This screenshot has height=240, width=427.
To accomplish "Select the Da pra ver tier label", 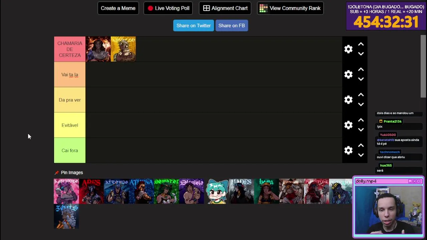I will (x=70, y=100).
